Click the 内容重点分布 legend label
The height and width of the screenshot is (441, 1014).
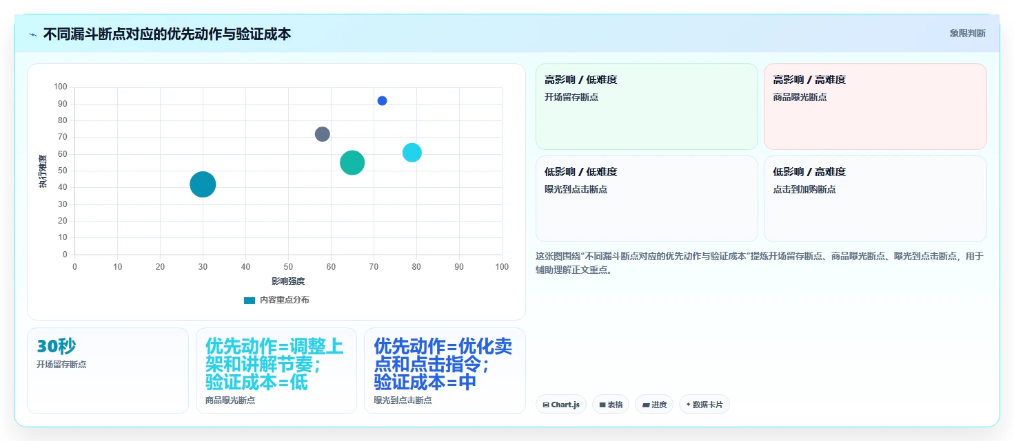point(285,300)
